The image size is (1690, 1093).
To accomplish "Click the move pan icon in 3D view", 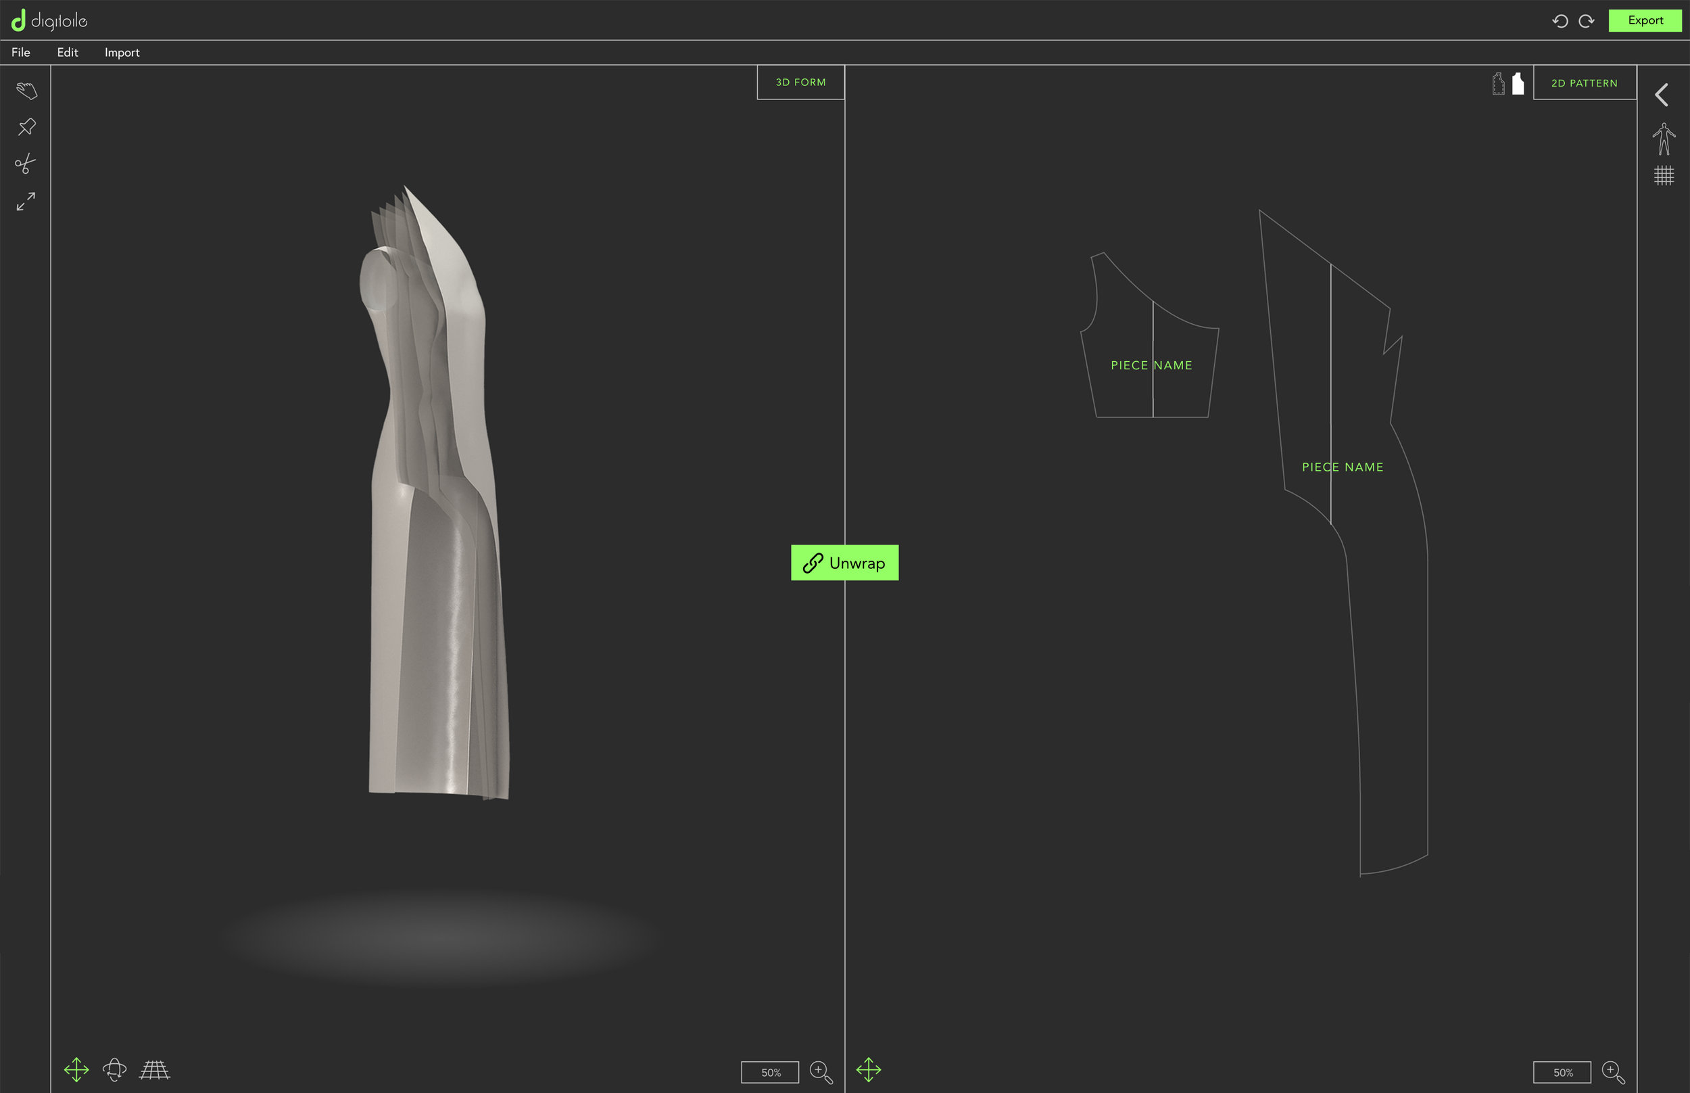I will pos(76,1069).
